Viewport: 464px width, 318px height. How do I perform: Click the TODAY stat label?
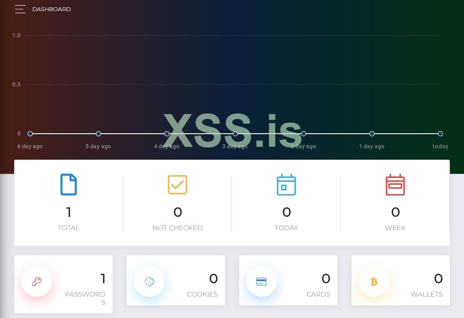[x=287, y=228]
